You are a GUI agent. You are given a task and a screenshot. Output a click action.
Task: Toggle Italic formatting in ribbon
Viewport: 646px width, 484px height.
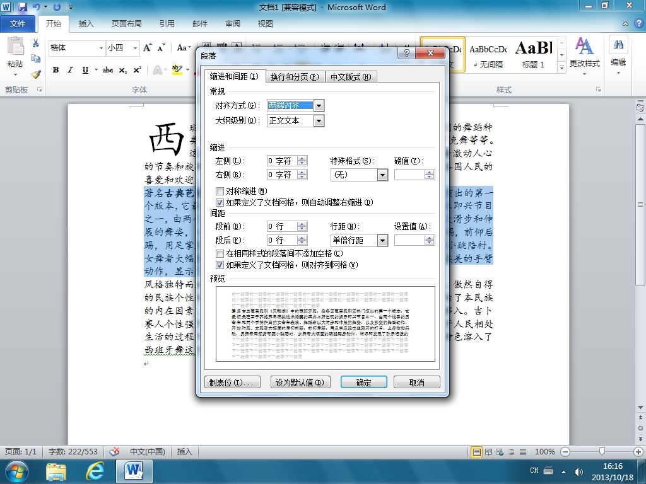click(x=70, y=70)
